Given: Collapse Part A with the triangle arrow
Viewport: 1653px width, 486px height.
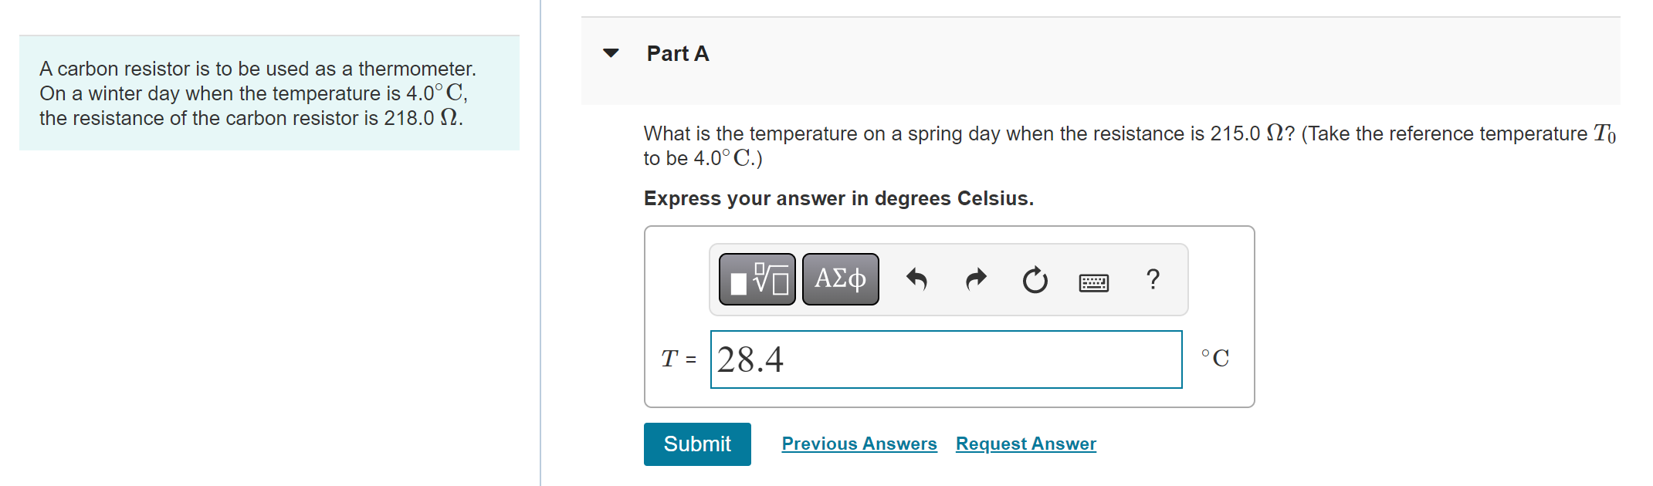Looking at the screenshot, I should [611, 53].
